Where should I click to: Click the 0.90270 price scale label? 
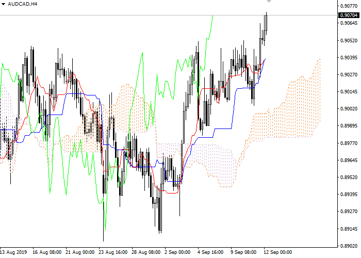point(349,75)
